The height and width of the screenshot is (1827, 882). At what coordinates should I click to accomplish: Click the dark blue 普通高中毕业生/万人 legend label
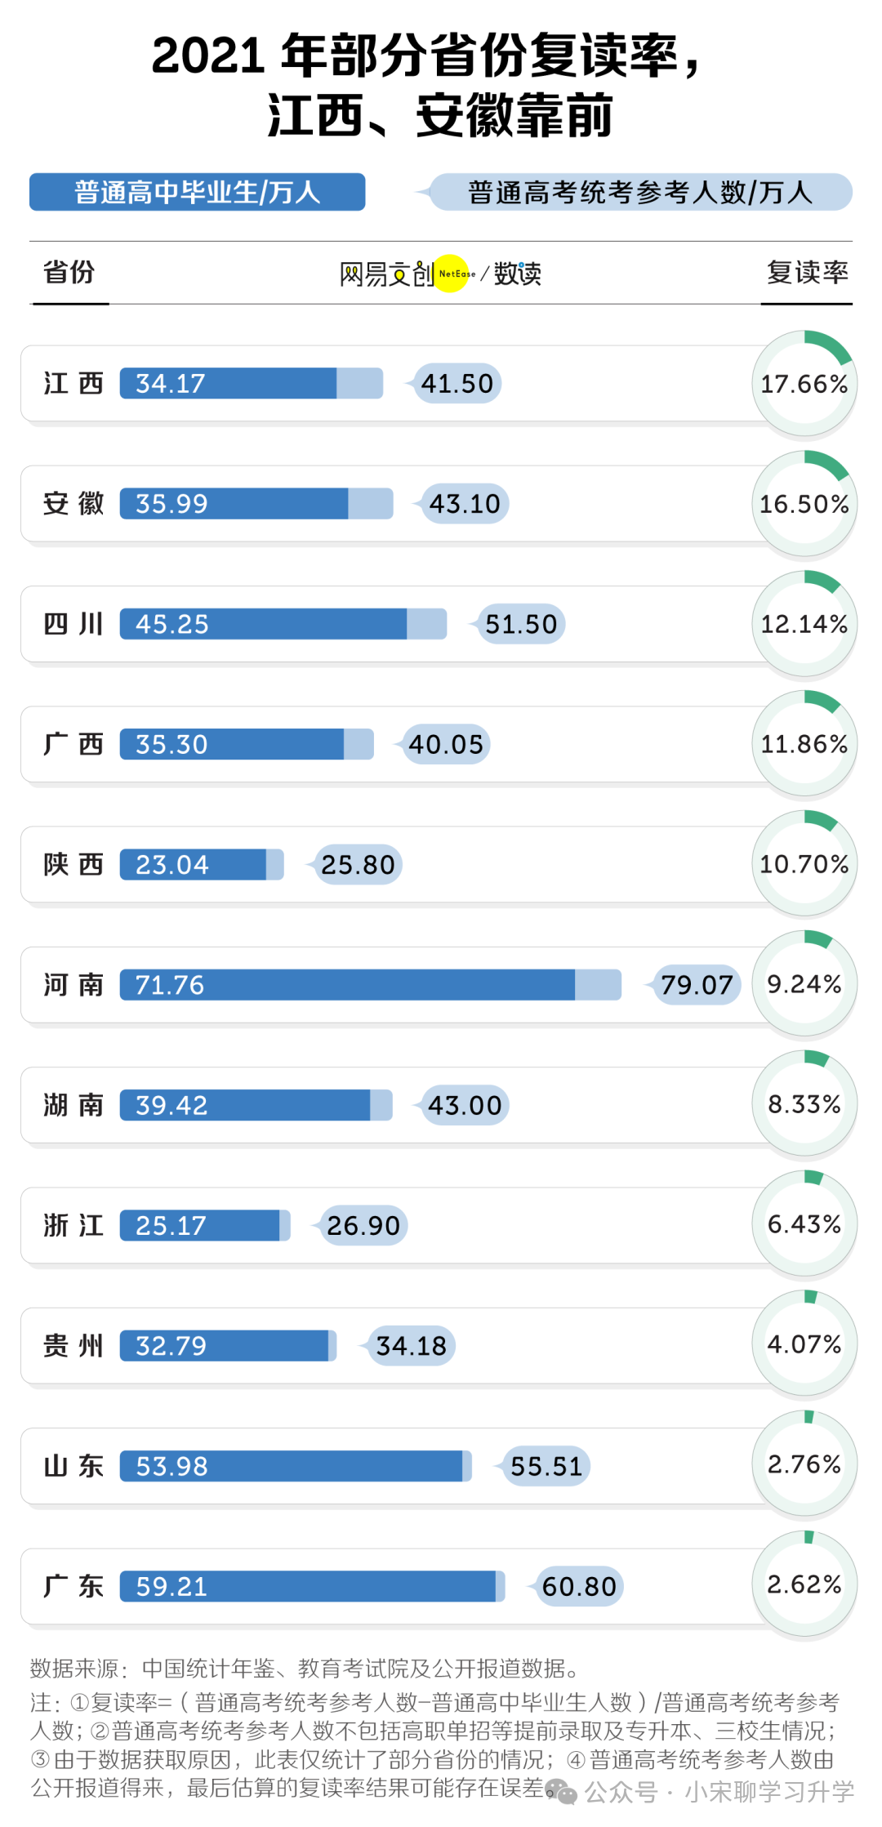point(198,192)
